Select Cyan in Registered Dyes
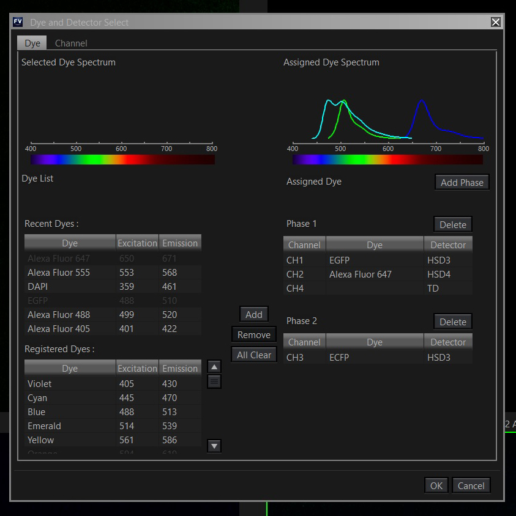This screenshot has height=516, width=516. [x=113, y=398]
